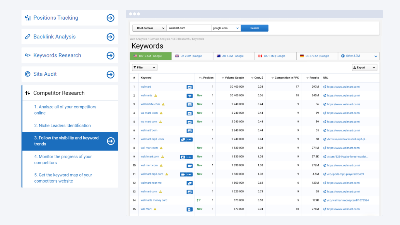Viewport: 400px width, 225px height.
Task: Open the Root domain dropdown
Action: (149, 28)
